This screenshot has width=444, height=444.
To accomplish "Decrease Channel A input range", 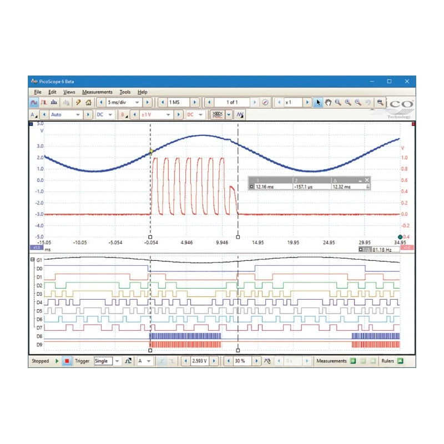I will (x=44, y=115).
